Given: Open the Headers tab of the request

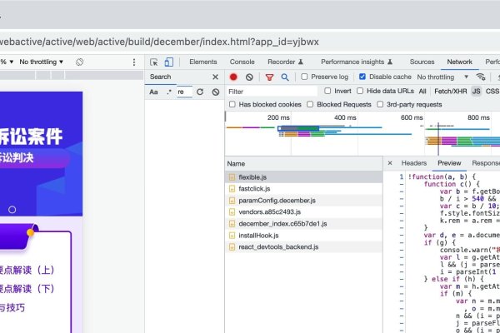Looking at the screenshot, I should (x=413, y=163).
